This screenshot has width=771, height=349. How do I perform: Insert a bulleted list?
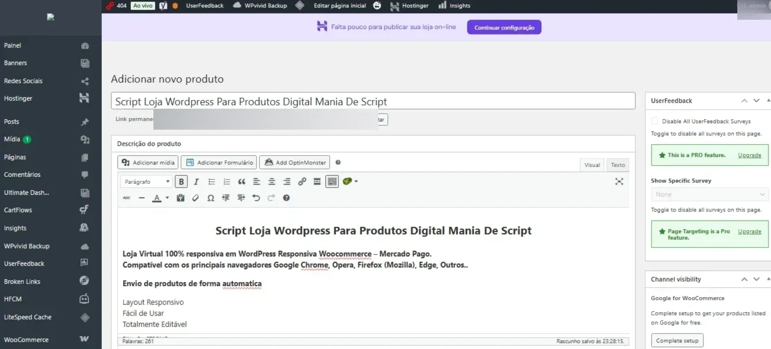click(211, 181)
